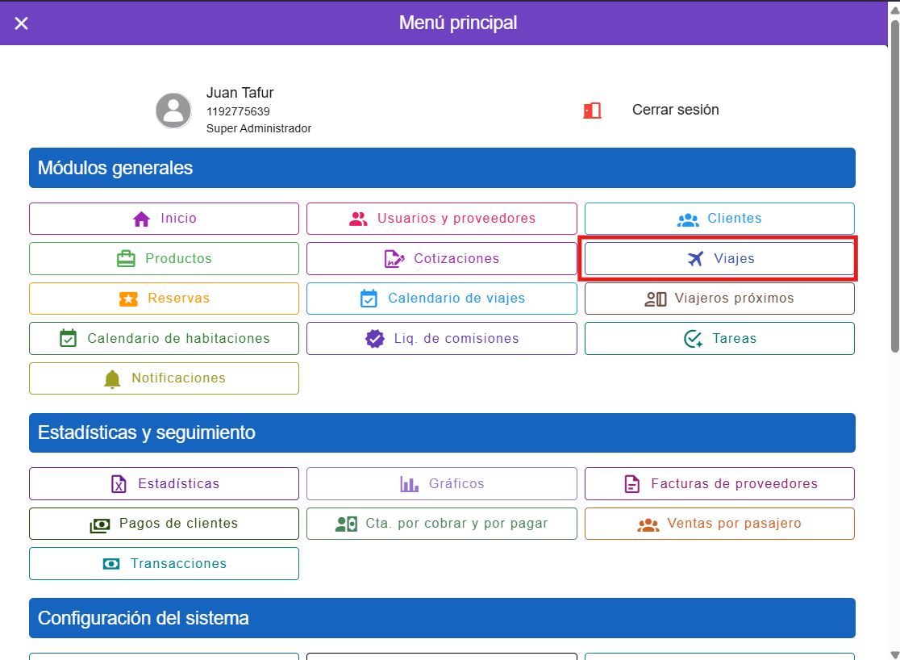This screenshot has height=660, width=900.
Task: Click the scrollbar down arrow
Action: coord(894,654)
